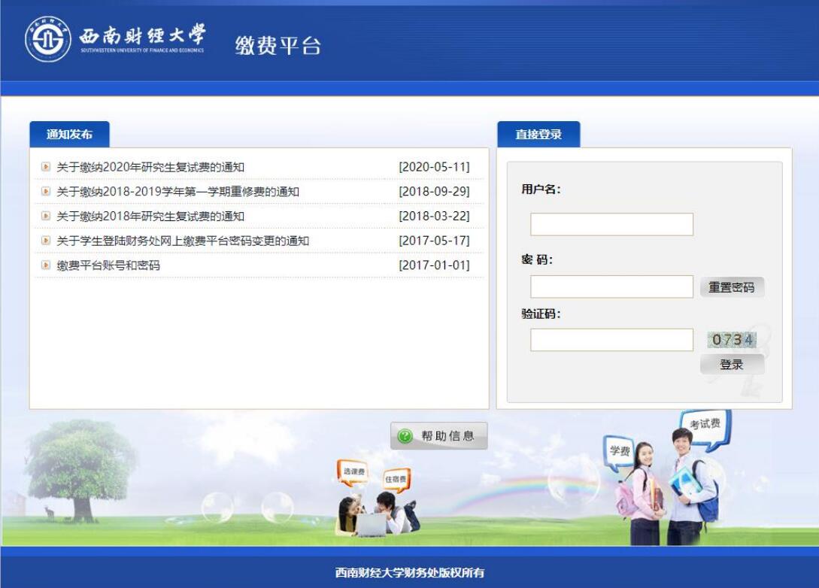This screenshot has height=588, width=819.
Task: Click the bullet icon beside 密码变更 notice
Action: coord(46,241)
